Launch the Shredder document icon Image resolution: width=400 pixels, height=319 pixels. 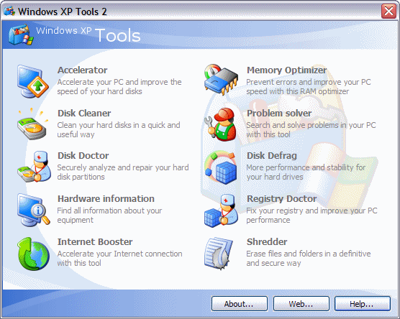pos(219,254)
